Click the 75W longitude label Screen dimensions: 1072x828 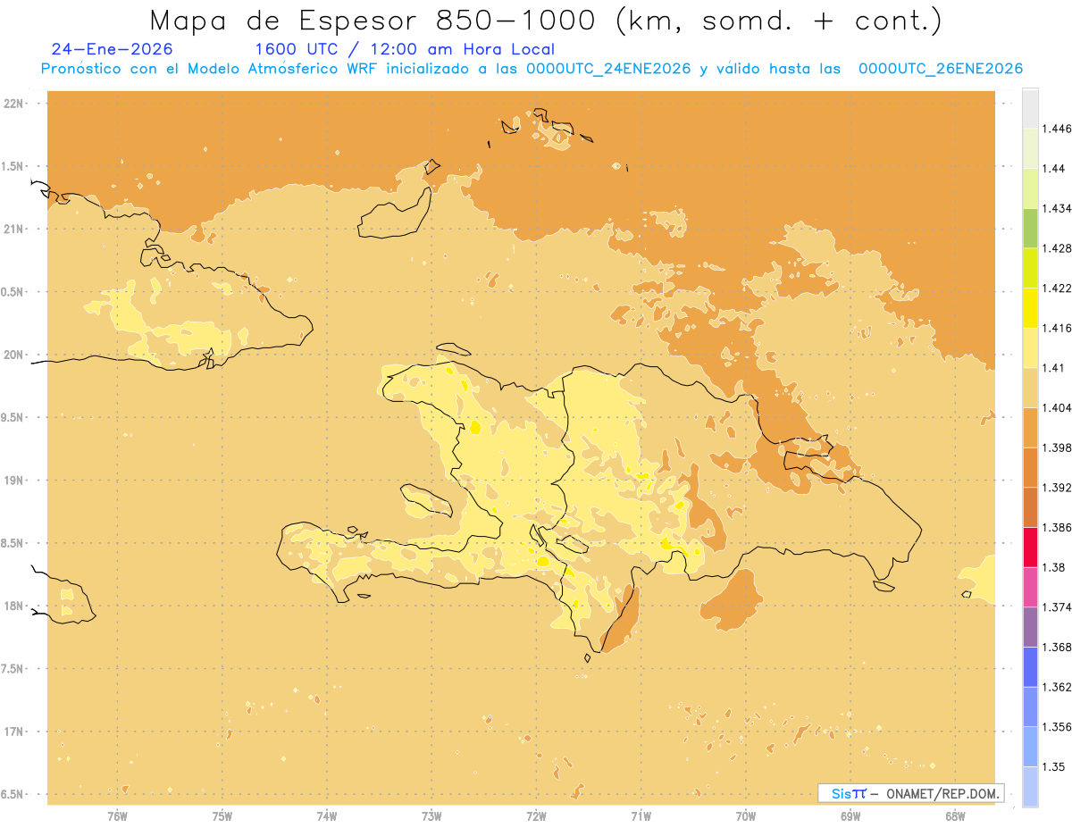point(222,816)
